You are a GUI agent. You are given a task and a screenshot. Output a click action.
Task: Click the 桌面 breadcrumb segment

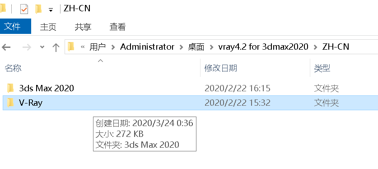point(196,47)
